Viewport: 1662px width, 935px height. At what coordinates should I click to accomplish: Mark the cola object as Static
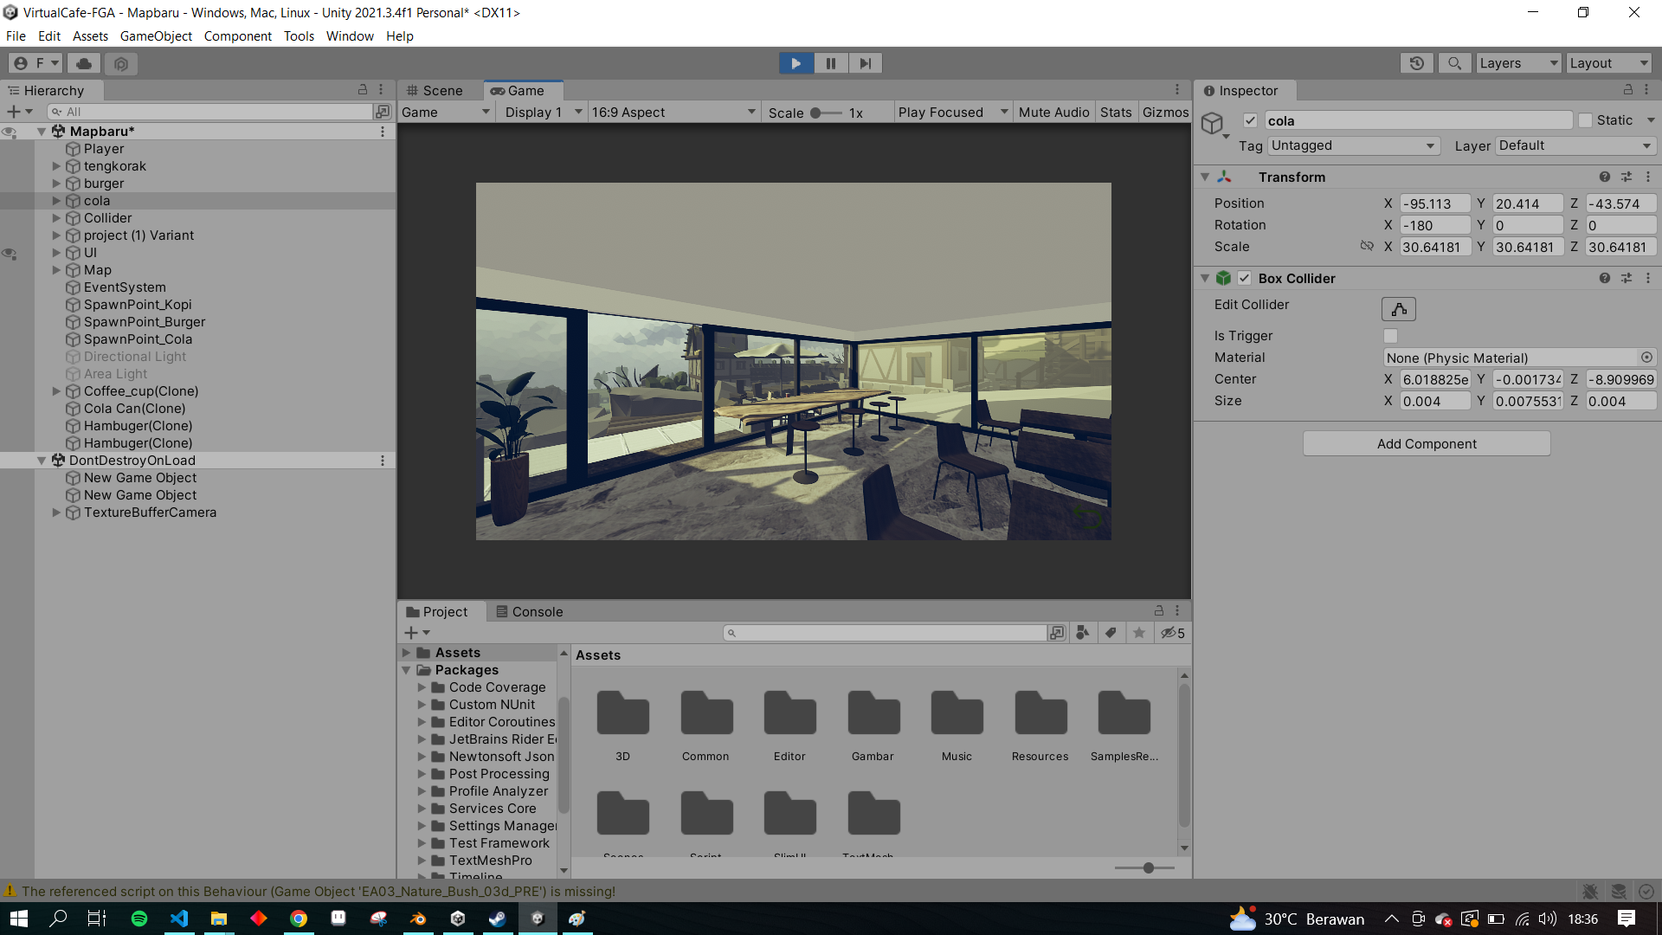point(1585,120)
